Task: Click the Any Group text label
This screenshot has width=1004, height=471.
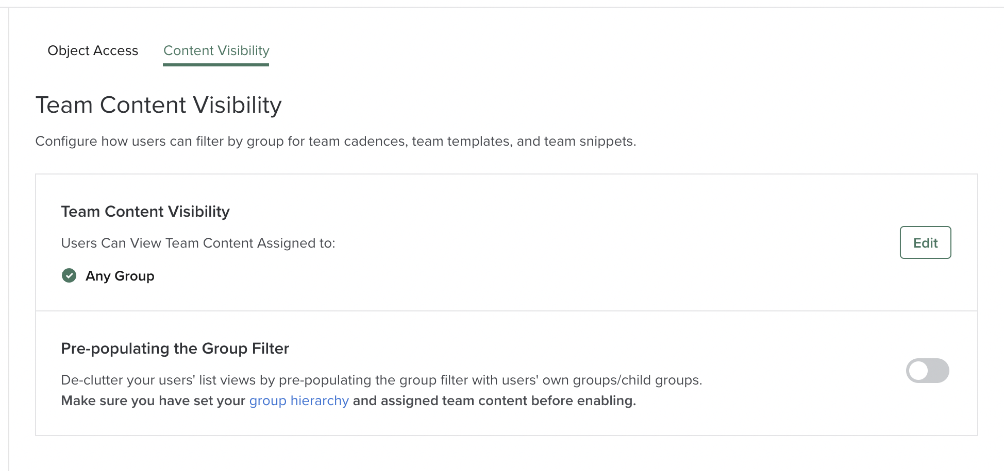Action: pos(120,276)
